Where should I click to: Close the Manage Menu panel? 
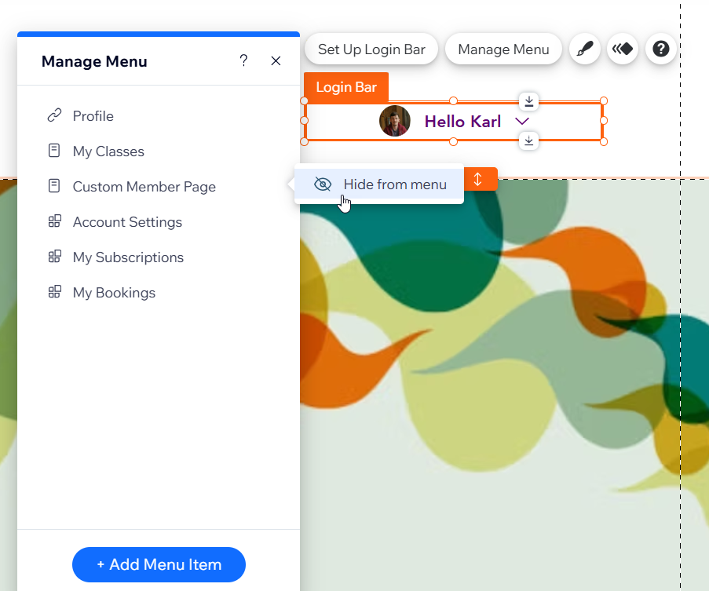(x=276, y=61)
